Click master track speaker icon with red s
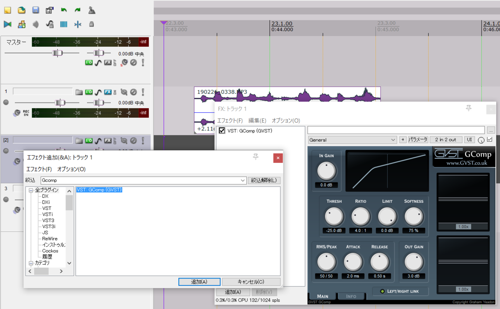This screenshot has width=500, height=309. [124, 62]
